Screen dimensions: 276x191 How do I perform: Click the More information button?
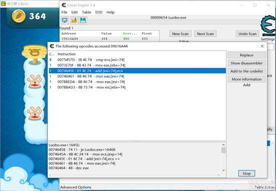[246, 79]
